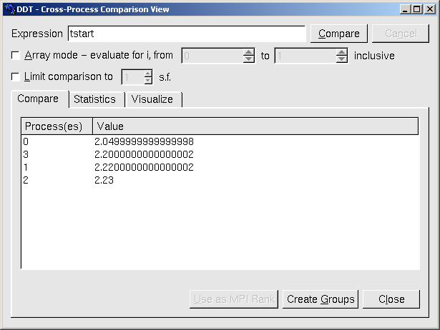Click the Create Groups button

click(321, 299)
